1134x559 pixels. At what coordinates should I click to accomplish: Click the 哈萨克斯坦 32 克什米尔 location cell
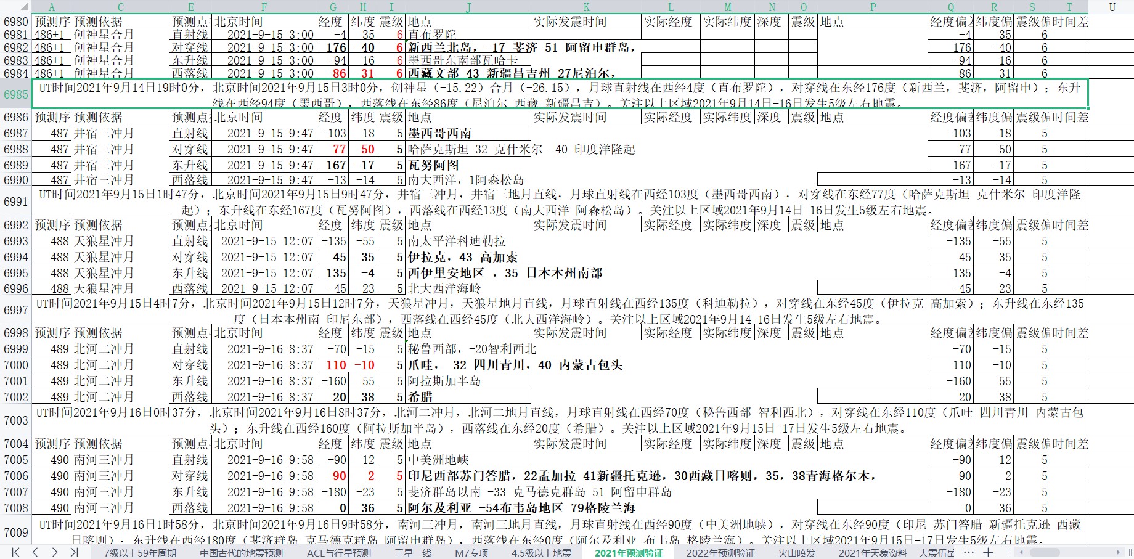[468, 149]
